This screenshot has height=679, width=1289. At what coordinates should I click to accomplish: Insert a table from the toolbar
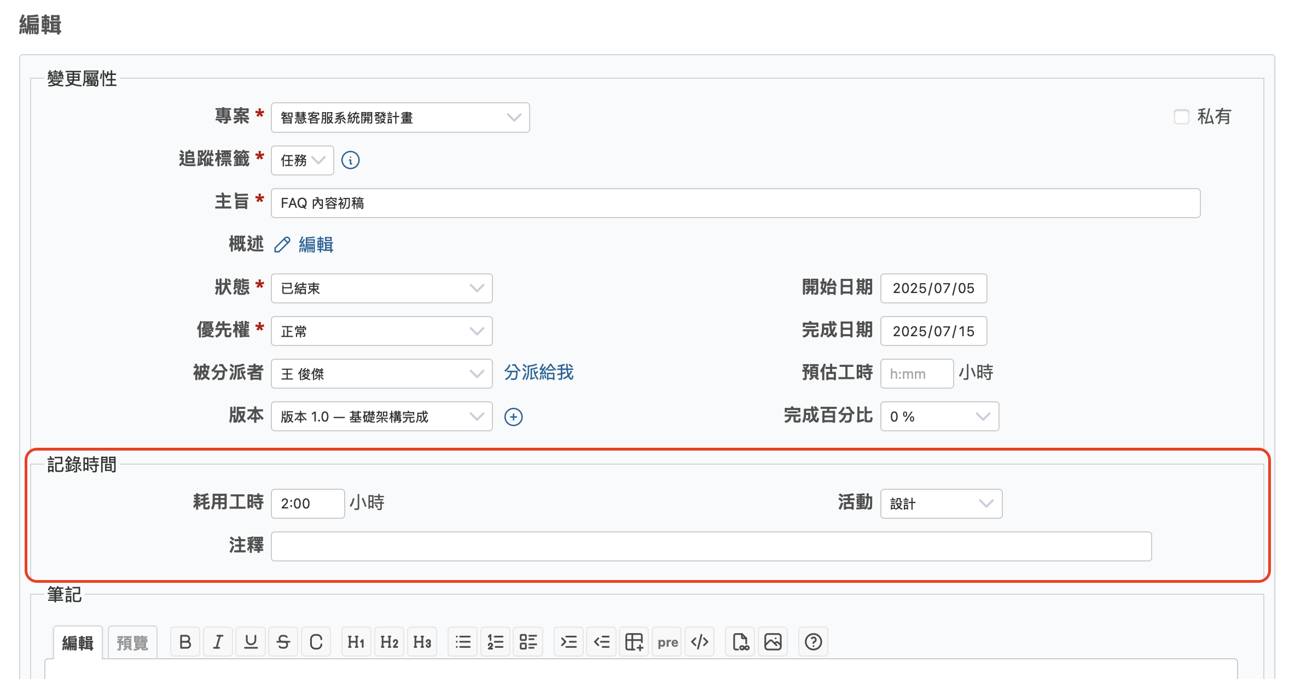635,642
